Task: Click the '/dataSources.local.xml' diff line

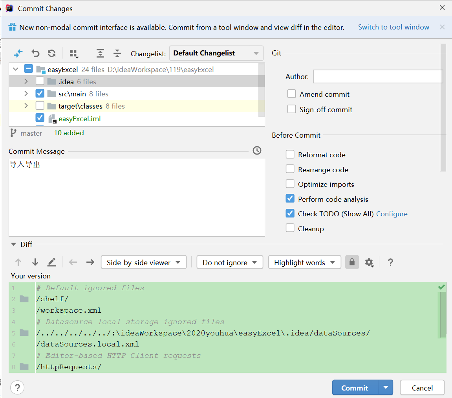Action: (x=87, y=344)
